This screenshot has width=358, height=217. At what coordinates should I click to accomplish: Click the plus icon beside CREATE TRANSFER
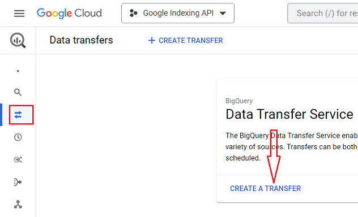click(x=152, y=41)
